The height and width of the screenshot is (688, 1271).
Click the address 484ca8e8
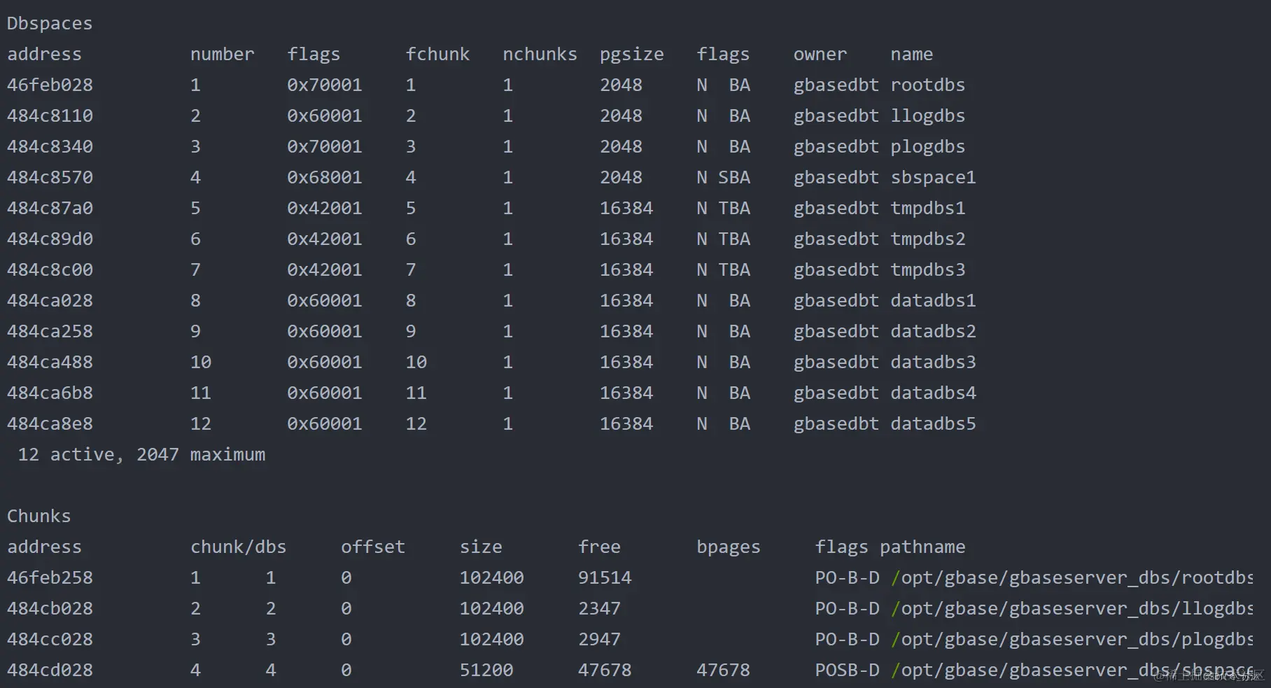(x=50, y=424)
